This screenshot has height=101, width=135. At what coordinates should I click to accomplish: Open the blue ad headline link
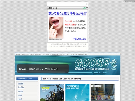coord(67,13)
